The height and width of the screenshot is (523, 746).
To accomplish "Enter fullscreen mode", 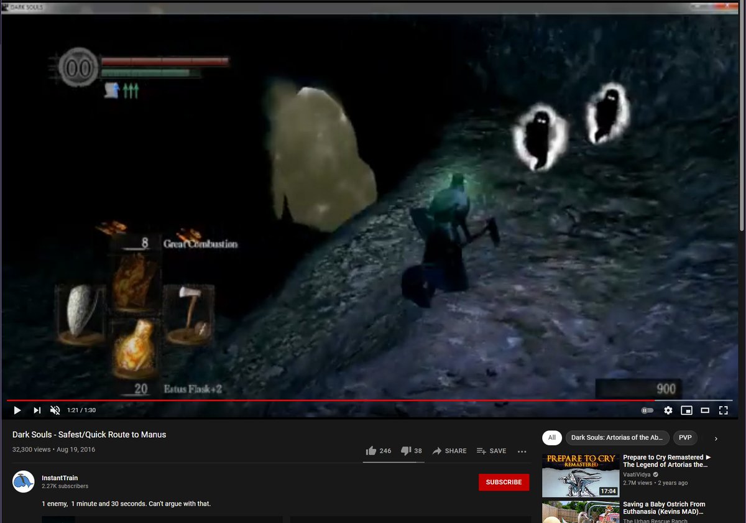I will click(x=723, y=410).
